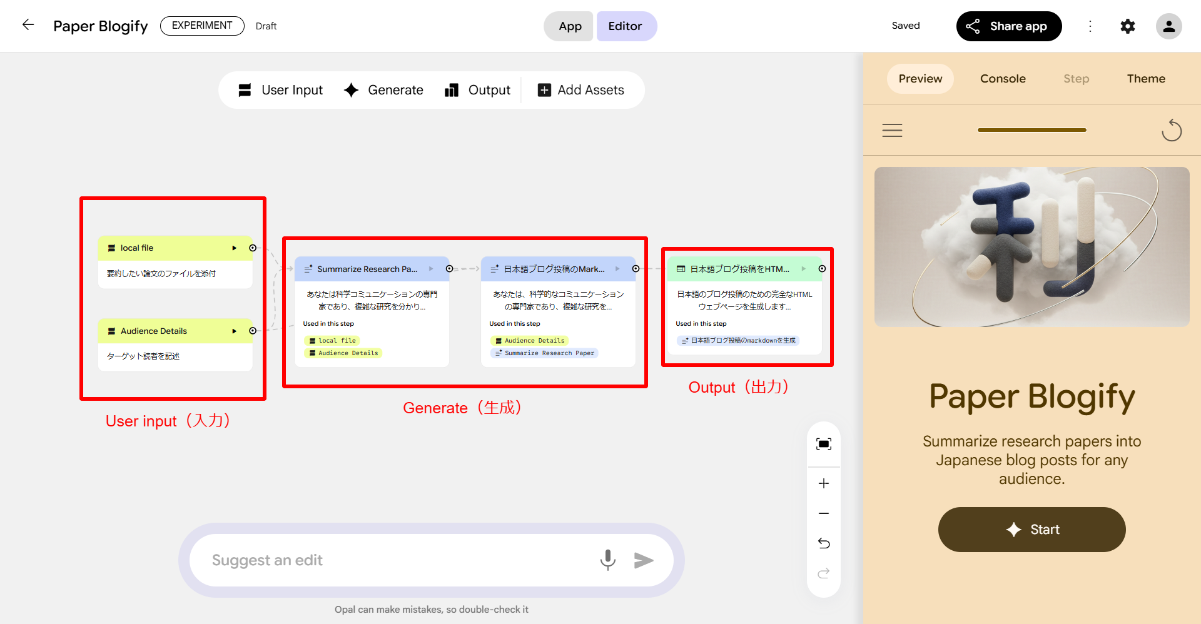The image size is (1201, 624).
Task: Open the Console tab
Action: point(1002,79)
